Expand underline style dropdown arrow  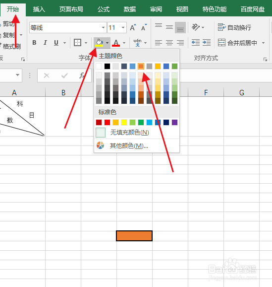point(64,43)
